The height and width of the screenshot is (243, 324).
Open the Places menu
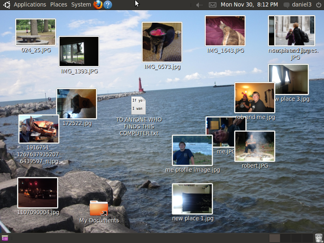pyautogui.click(x=59, y=4)
